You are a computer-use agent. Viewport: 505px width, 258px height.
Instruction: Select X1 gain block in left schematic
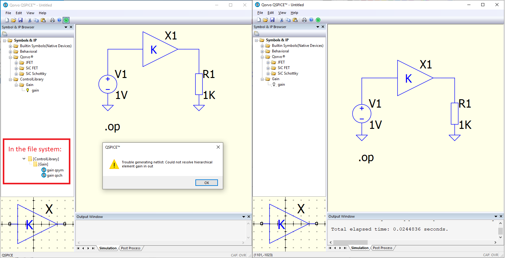(x=160, y=49)
